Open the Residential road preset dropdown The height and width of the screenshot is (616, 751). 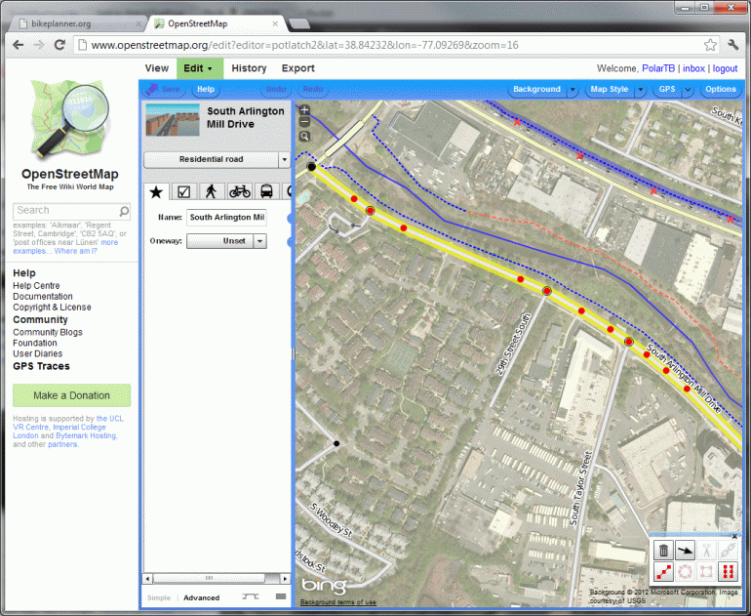pos(212,159)
